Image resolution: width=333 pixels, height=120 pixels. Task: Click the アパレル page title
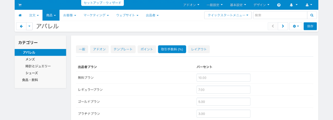pos(47,26)
